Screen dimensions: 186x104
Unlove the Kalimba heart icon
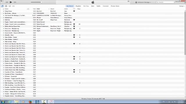pyautogui.click(x=74, y=20)
